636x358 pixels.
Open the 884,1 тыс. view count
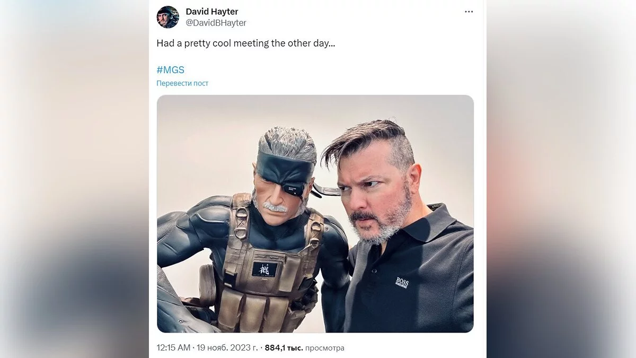point(284,348)
